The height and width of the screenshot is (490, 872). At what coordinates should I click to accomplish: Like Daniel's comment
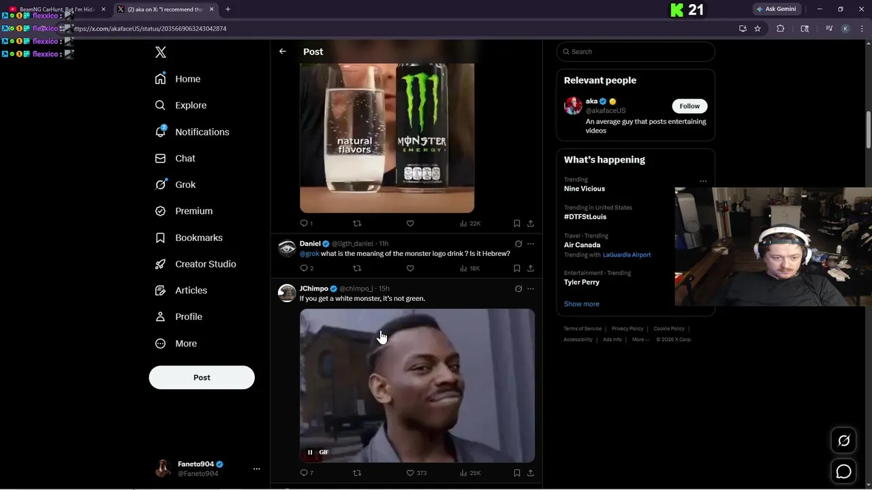410,268
